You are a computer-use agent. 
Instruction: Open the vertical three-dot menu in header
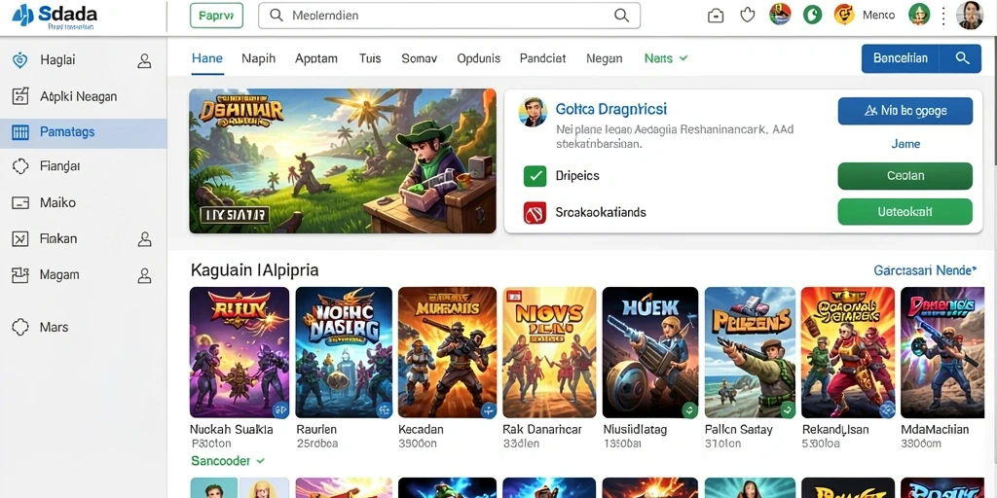click(x=943, y=16)
